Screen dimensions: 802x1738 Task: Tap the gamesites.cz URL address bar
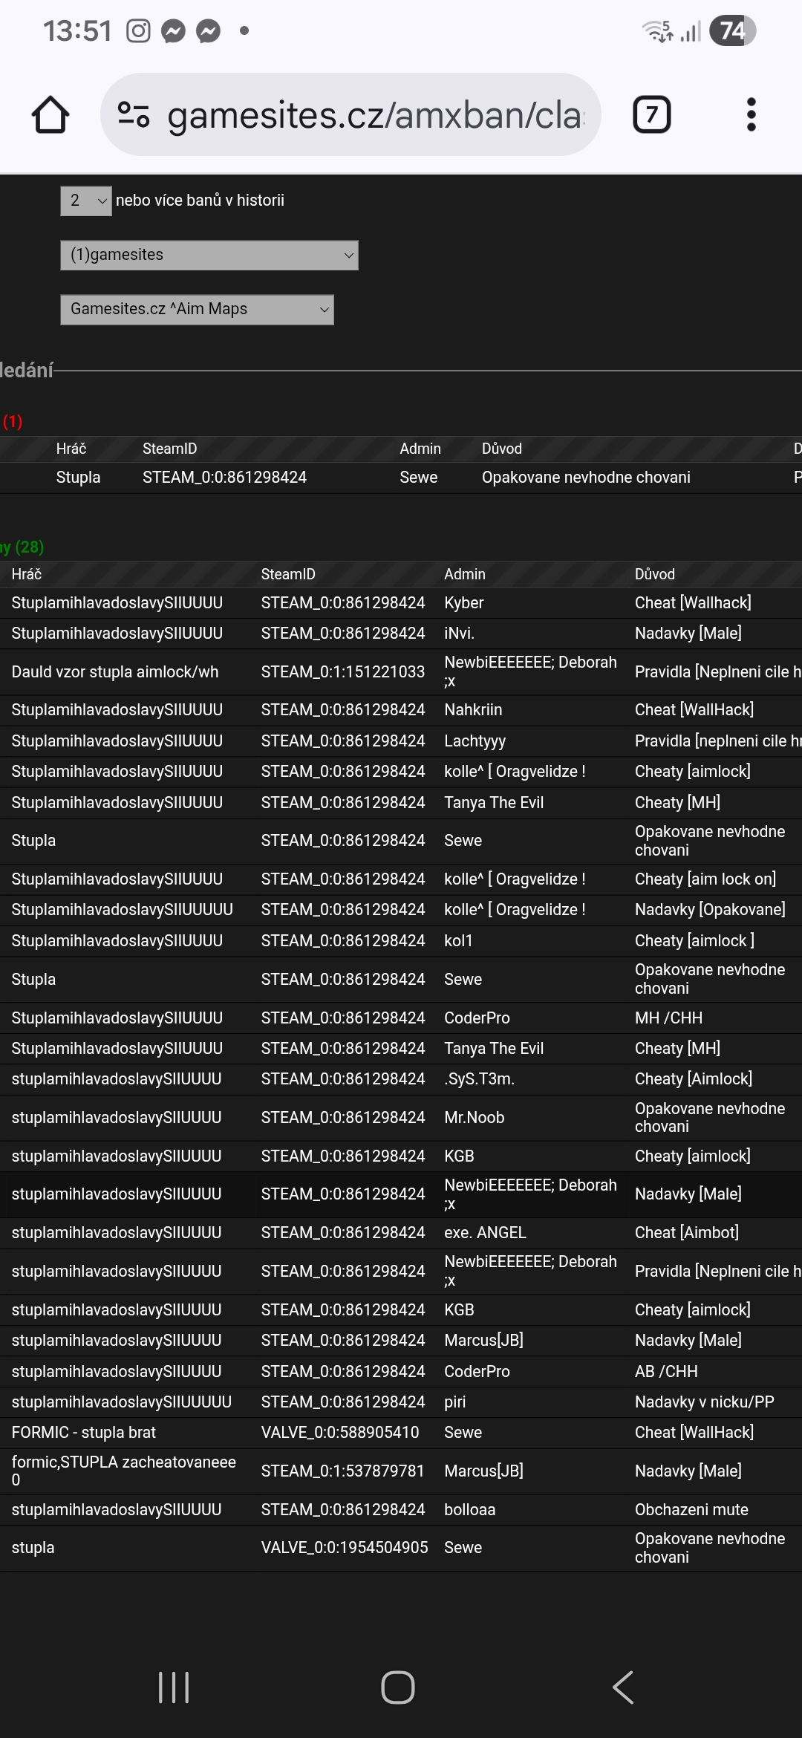point(375,115)
